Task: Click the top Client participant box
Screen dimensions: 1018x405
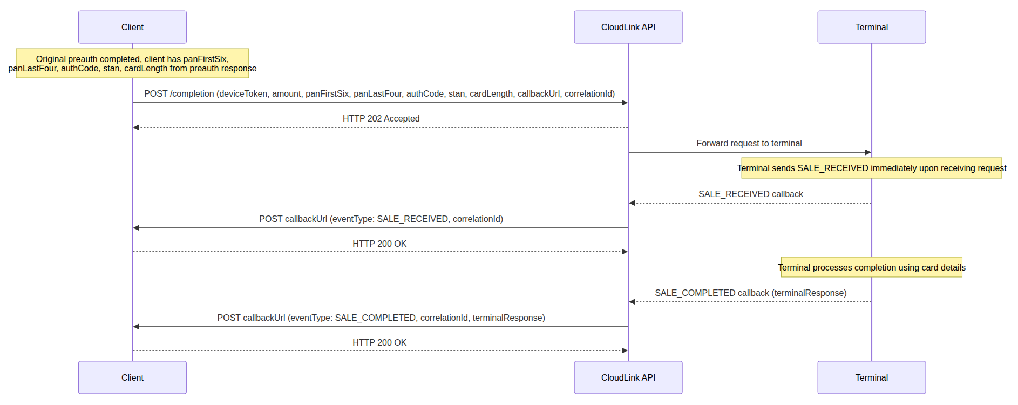Action: [x=132, y=27]
